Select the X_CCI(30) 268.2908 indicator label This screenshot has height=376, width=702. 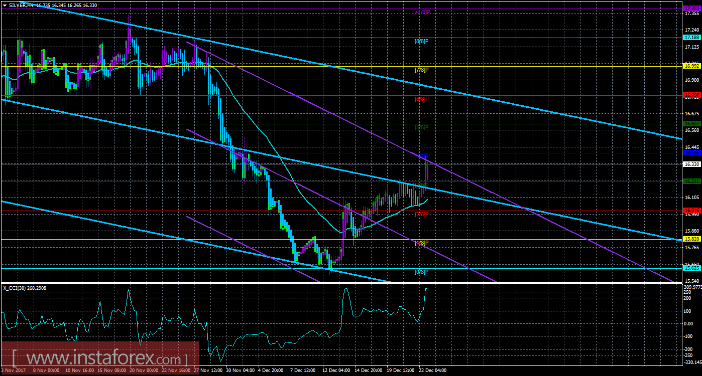(24, 288)
